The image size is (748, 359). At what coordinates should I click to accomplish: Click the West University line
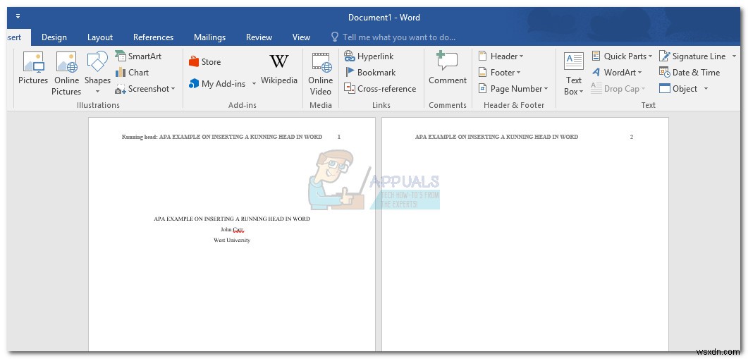pyautogui.click(x=232, y=240)
